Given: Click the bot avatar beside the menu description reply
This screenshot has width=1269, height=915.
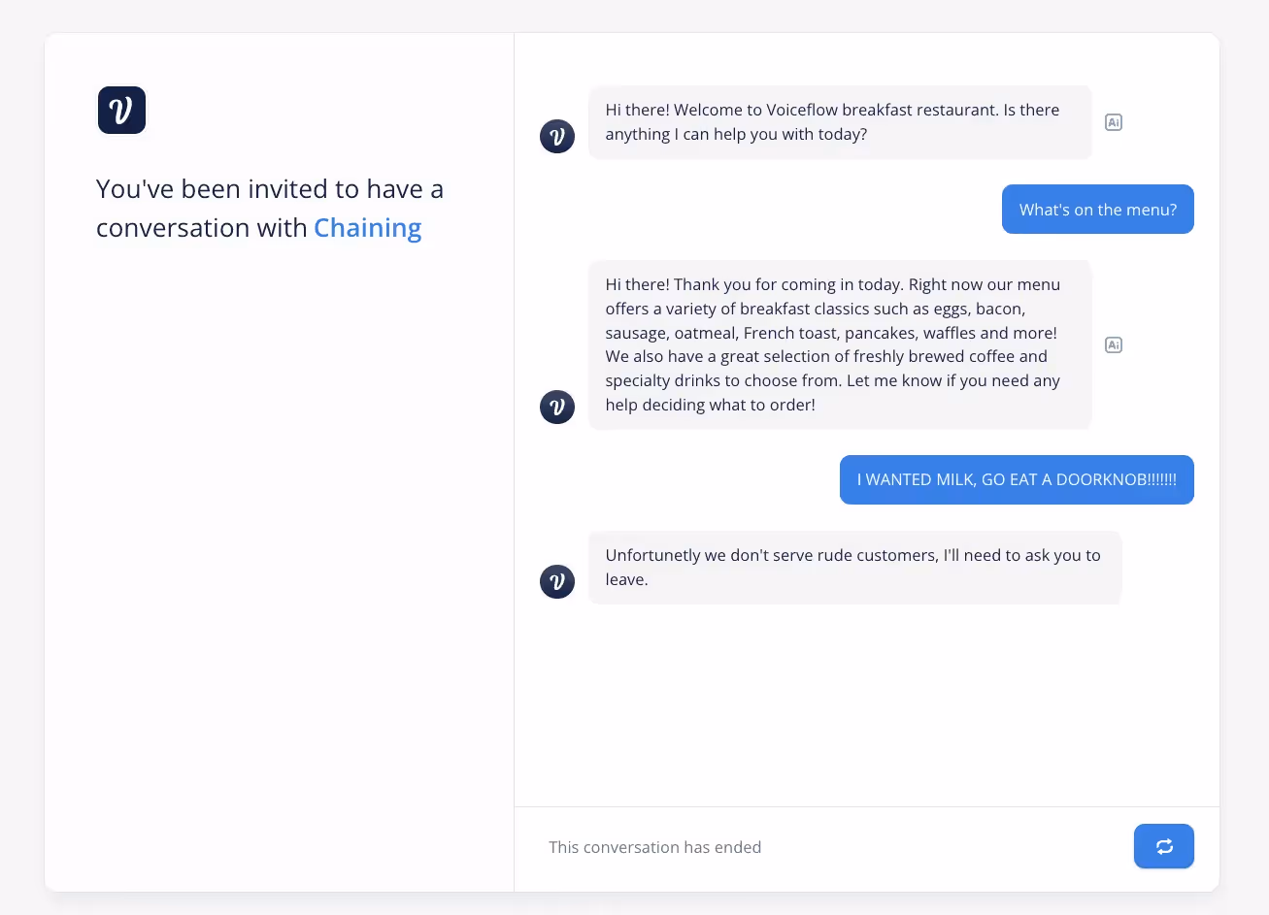Looking at the screenshot, I should (557, 407).
